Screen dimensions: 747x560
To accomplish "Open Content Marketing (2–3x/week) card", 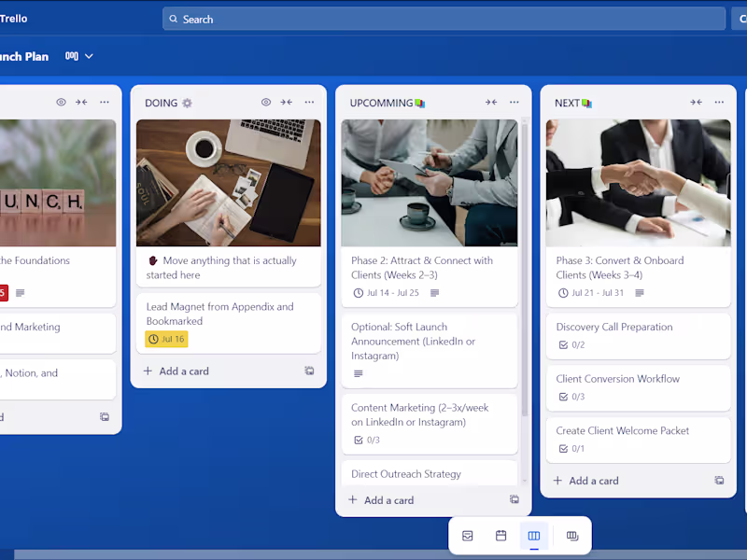I will coord(430,424).
